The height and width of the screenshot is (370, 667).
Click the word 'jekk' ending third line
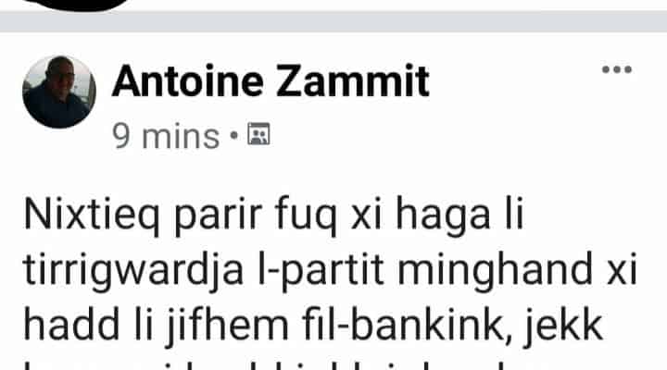[562, 326]
